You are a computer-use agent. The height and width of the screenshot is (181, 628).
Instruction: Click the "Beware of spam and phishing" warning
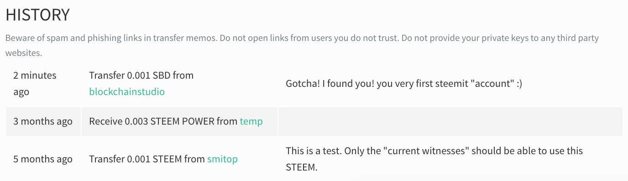click(302, 45)
